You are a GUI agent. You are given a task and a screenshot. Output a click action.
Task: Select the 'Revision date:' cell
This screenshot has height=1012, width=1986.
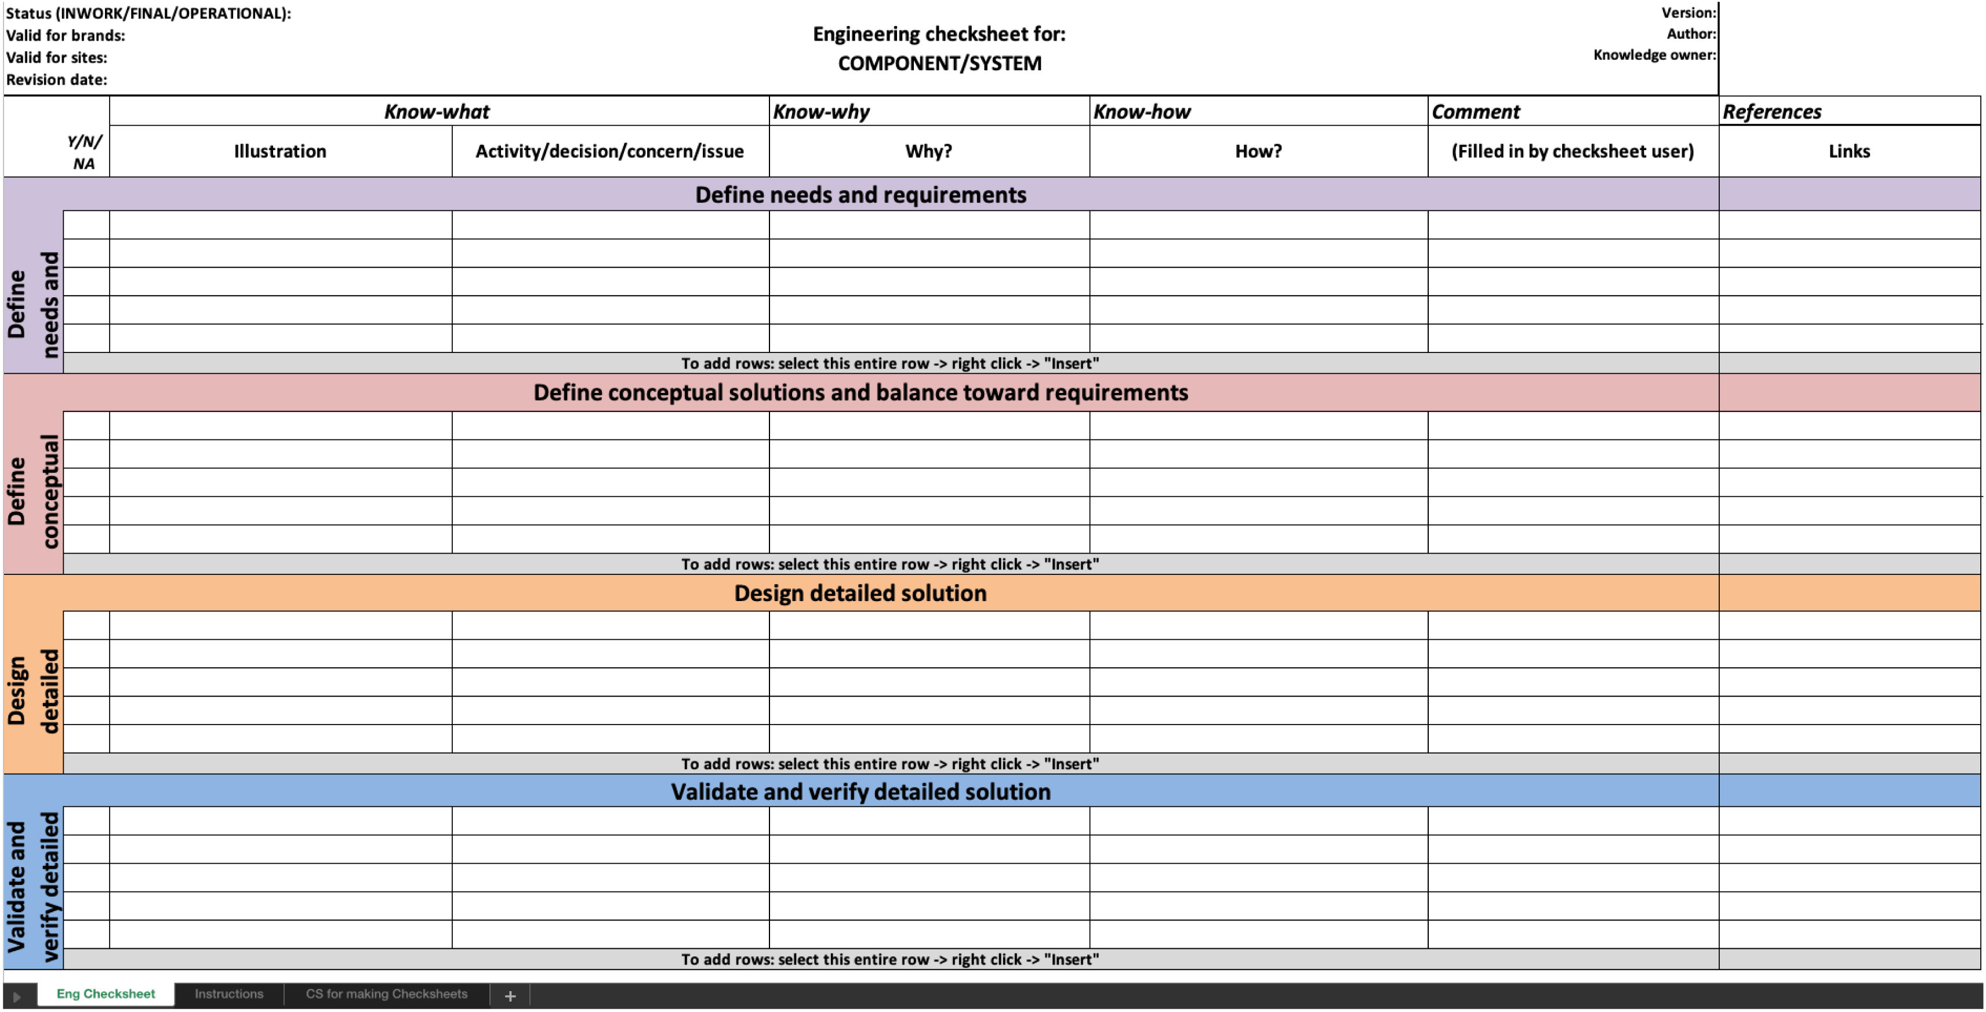57,79
